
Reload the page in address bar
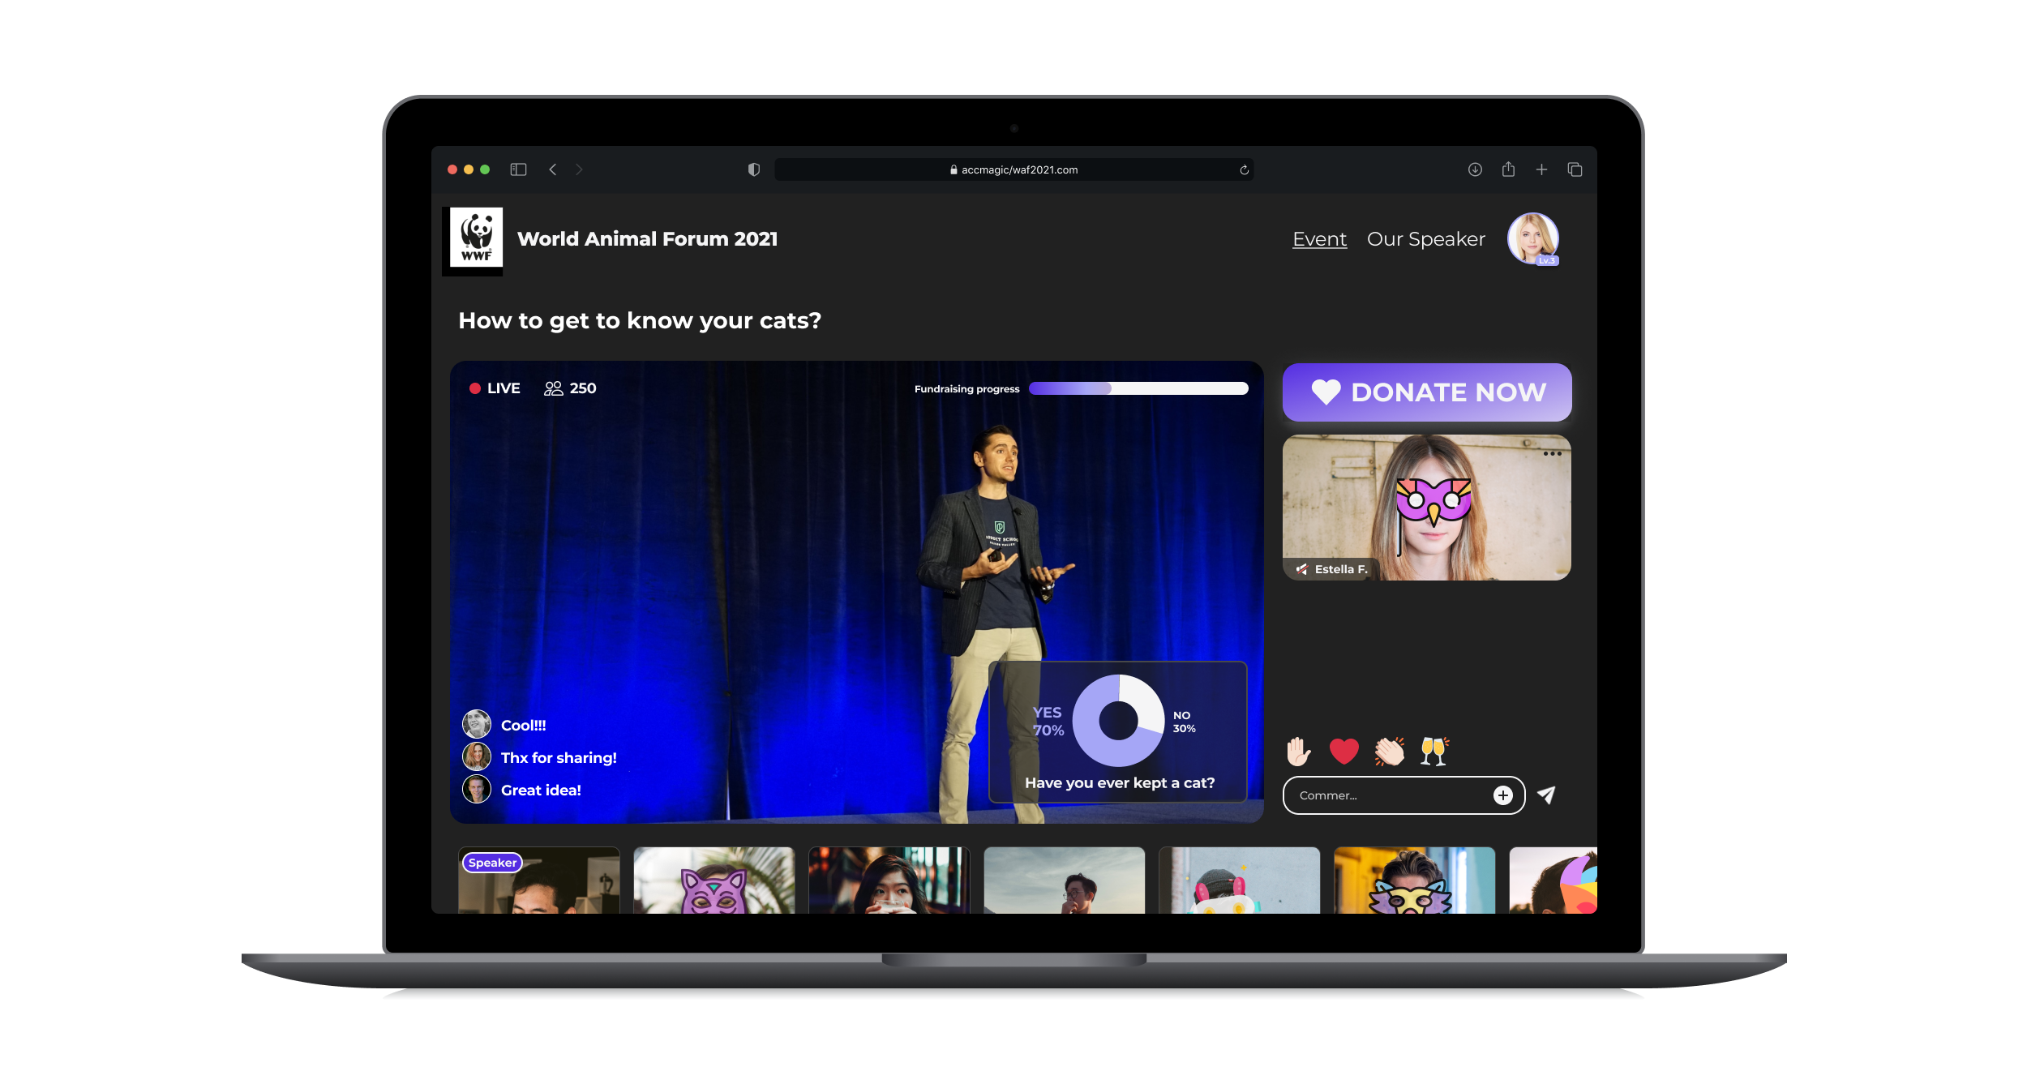[x=1244, y=169]
